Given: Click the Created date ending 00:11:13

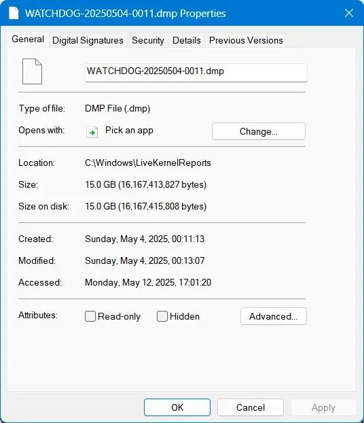Looking at the screenshot, I should click(145, 239).
